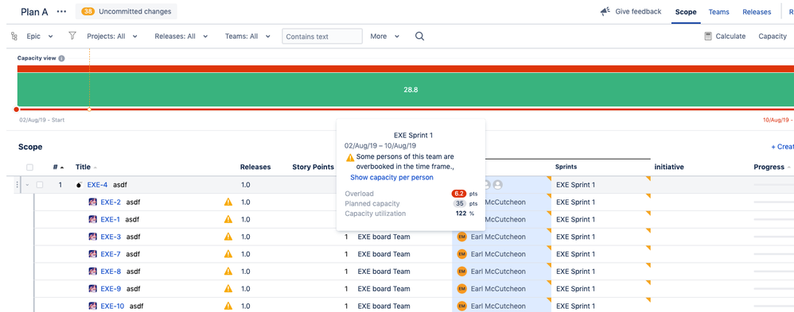Click the warning icon on EXE-7 row
The image size is (794, 312).
tap(228, 253)
